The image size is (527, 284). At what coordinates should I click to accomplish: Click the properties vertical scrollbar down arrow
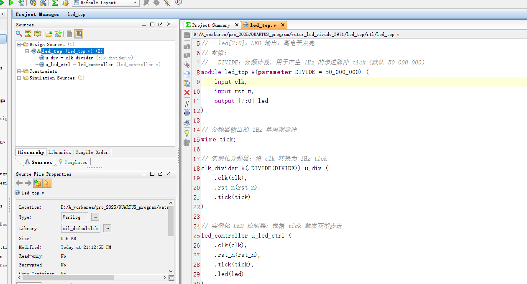click(x=171, y=271)
